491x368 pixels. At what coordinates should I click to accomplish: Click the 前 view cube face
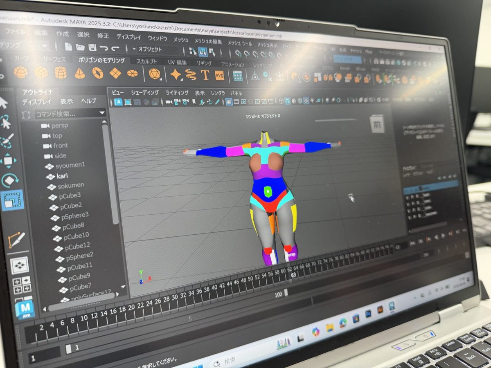377,124
